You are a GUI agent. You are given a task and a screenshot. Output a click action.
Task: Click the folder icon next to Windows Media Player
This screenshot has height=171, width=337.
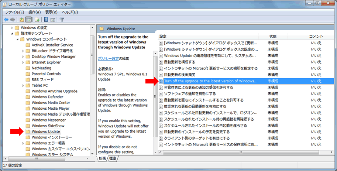[28, 109]
